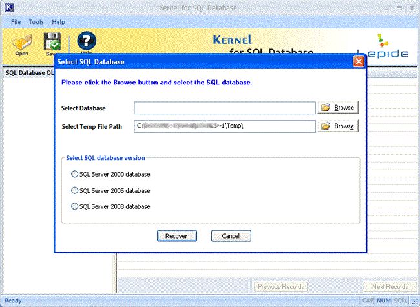Click the Previous Records button

pos(280,286)
